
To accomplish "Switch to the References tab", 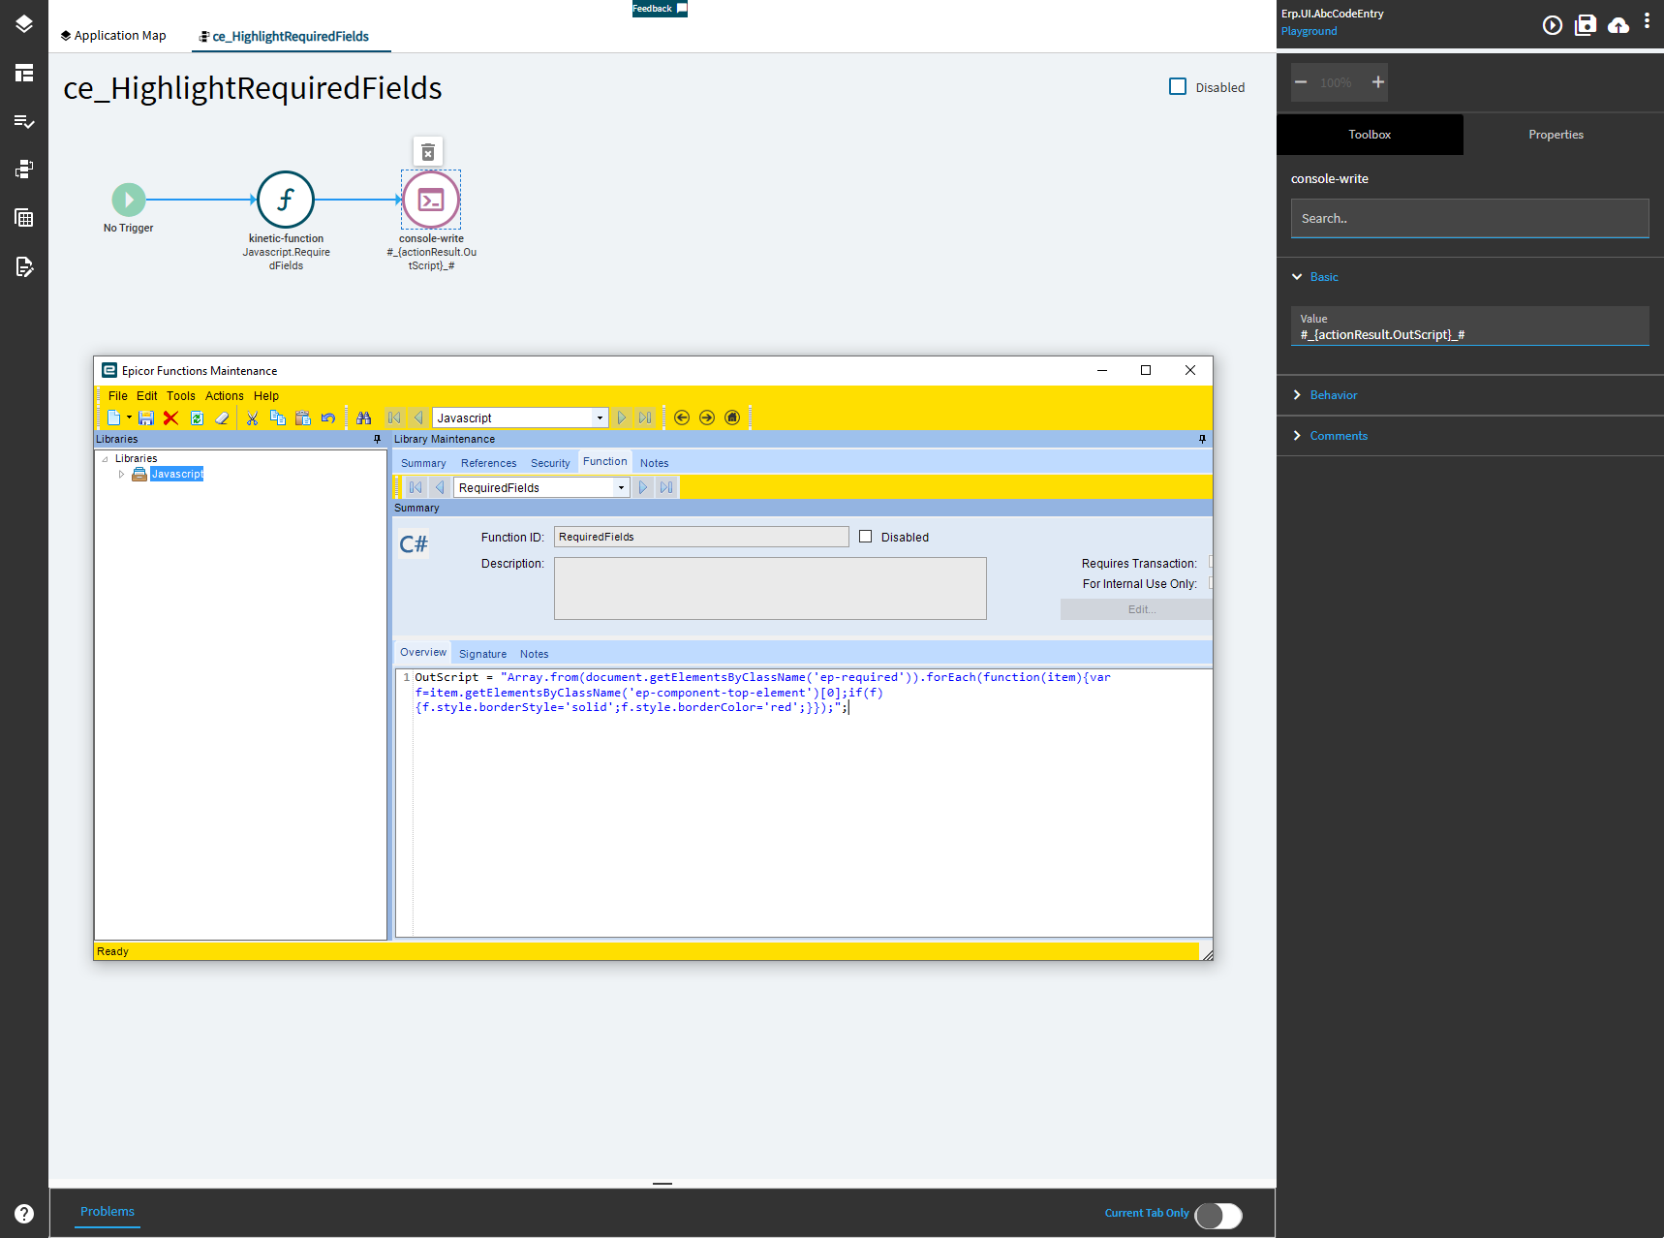I will [x=489, y=463].
